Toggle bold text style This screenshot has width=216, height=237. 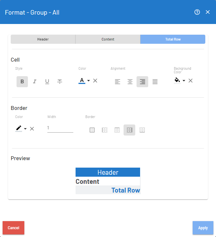(x=22, y=82)
